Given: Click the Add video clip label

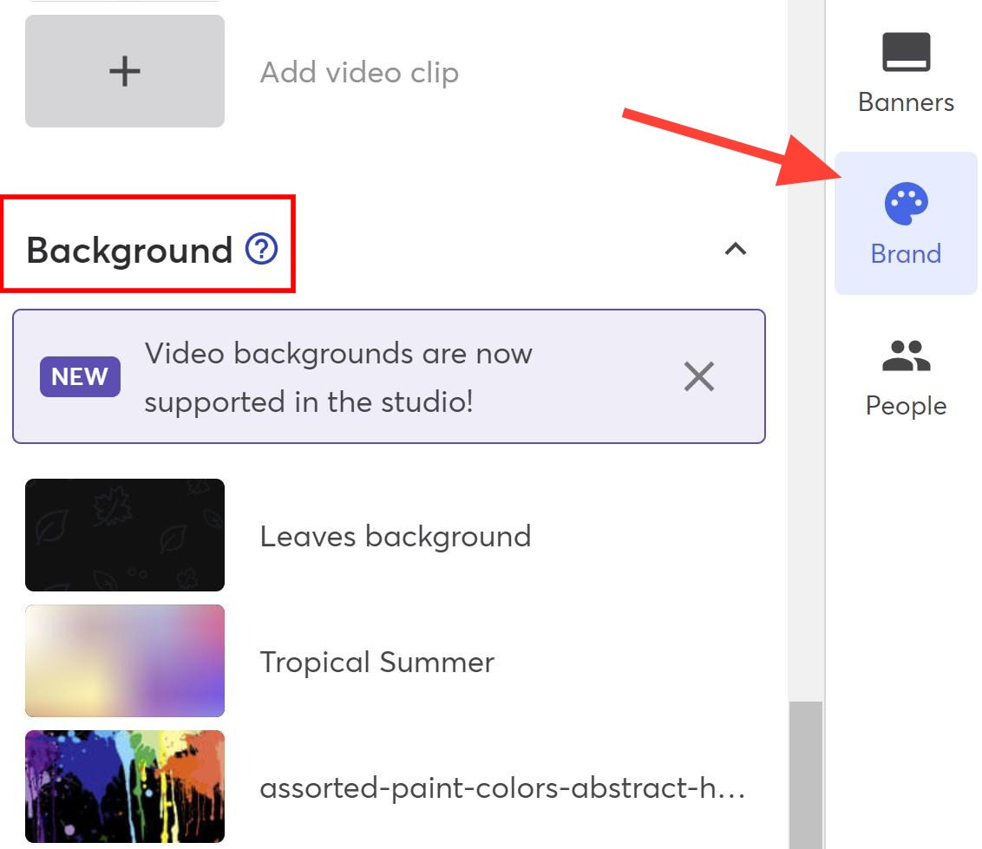Looking at the screenshot, I should coord(359,72).
